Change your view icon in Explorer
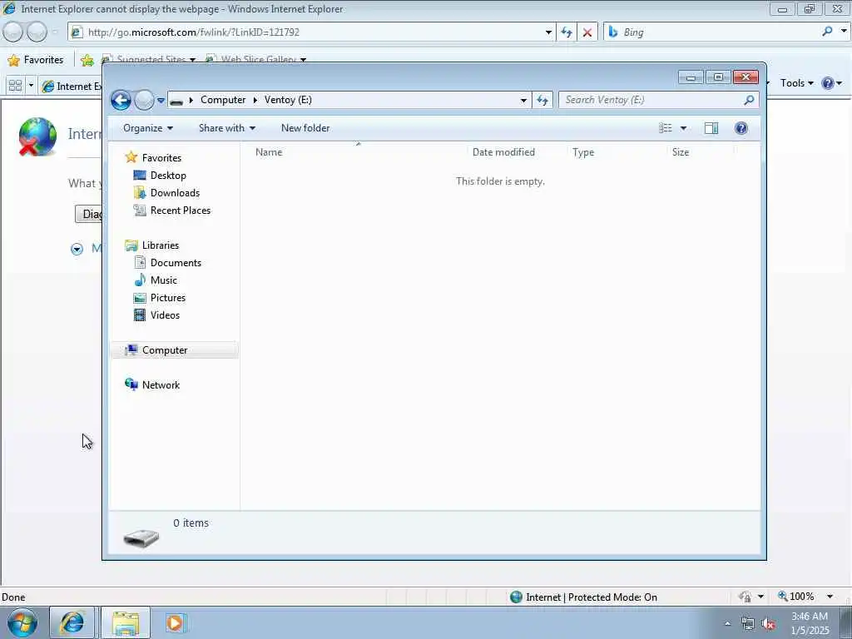Screen dimensions: 852x639 click(x=666, y=128)
